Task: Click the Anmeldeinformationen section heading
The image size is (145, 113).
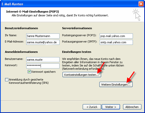Action: (21, 52)
